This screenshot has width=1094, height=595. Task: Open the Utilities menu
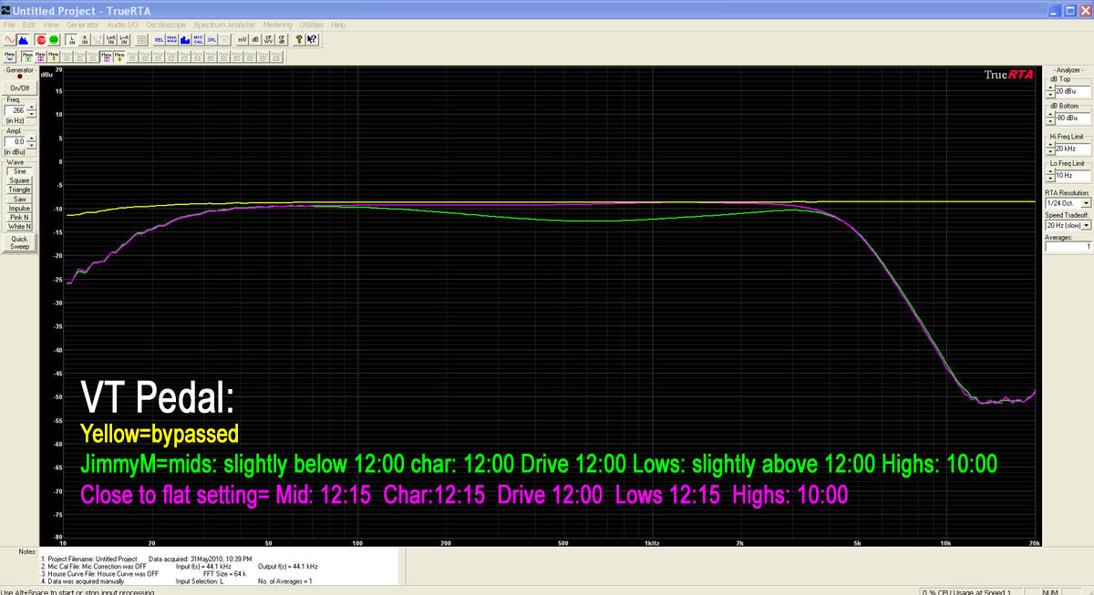[311, 24]
